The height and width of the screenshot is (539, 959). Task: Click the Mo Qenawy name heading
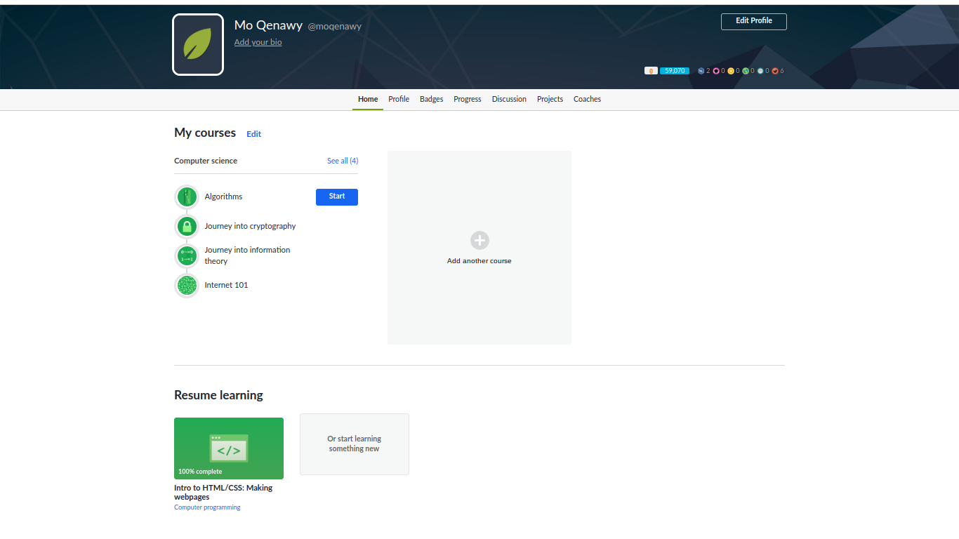point(268,25)
